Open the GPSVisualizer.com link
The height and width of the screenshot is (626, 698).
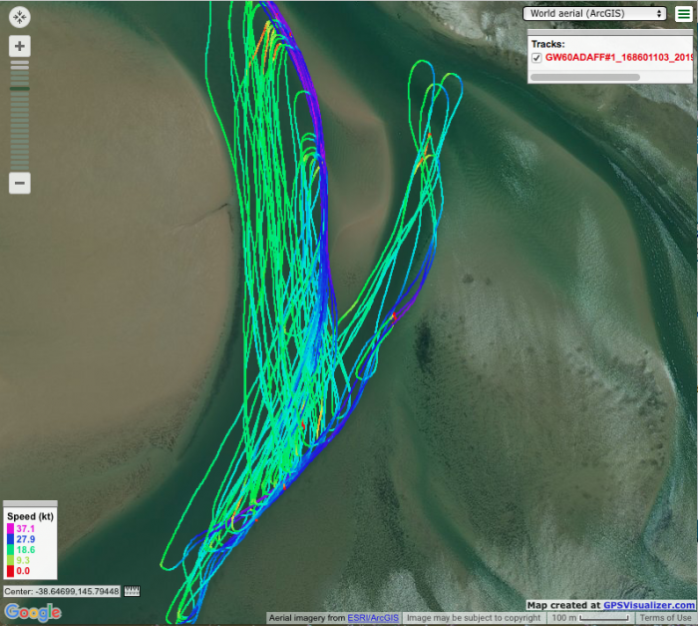pyautogui.click(x=648, y=605)
